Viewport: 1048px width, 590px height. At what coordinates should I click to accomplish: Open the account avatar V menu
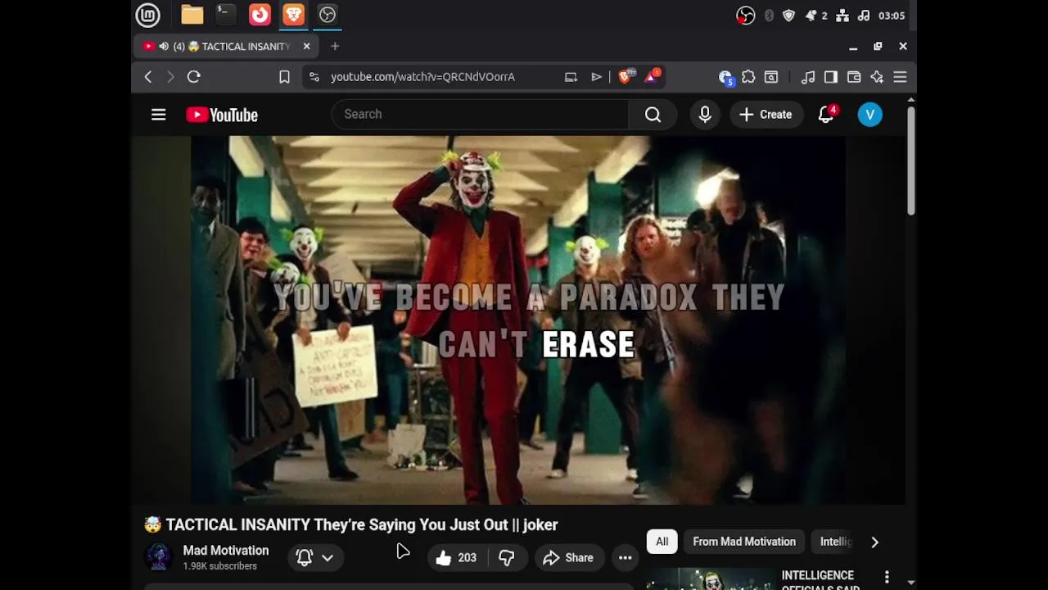(x=870, y=115)
